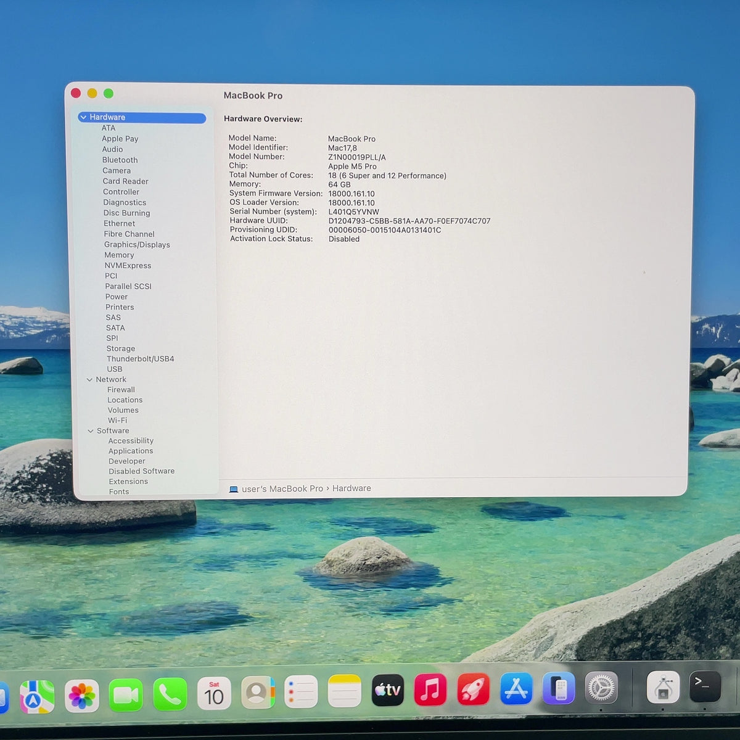The height and width of the screenshot is (740, 740).
Task: Select Storage in the Hardware list
Action: 121,348
